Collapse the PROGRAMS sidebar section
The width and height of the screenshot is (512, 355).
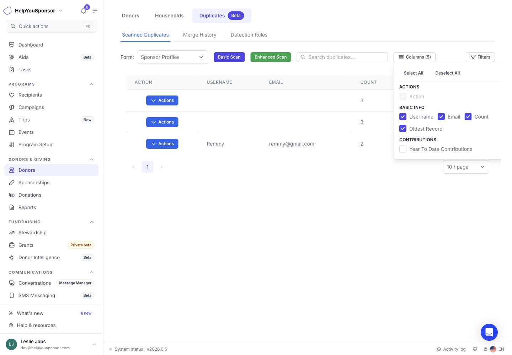coord(92,84)
